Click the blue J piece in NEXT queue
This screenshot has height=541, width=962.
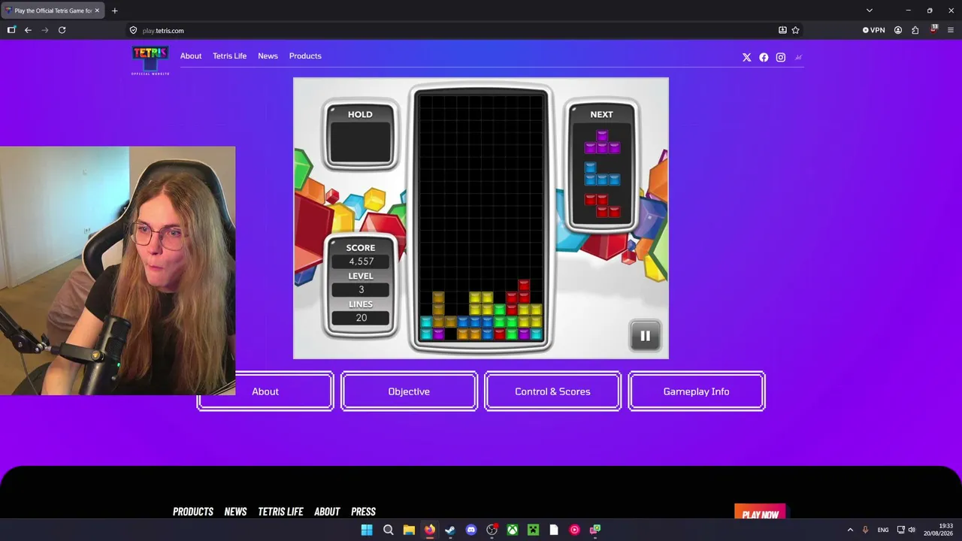(602, 174)
